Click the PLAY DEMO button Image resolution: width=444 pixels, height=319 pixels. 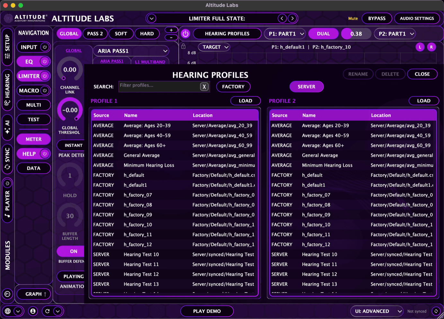tap(207, 311)
